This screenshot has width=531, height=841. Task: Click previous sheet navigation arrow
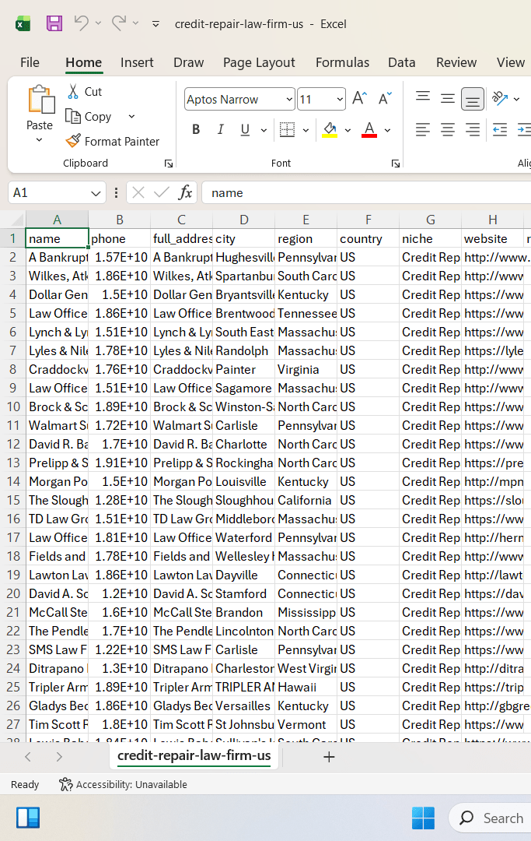(x=28, y=757)
